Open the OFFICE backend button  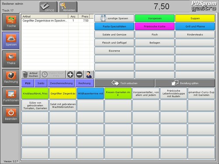coord(48,7)
